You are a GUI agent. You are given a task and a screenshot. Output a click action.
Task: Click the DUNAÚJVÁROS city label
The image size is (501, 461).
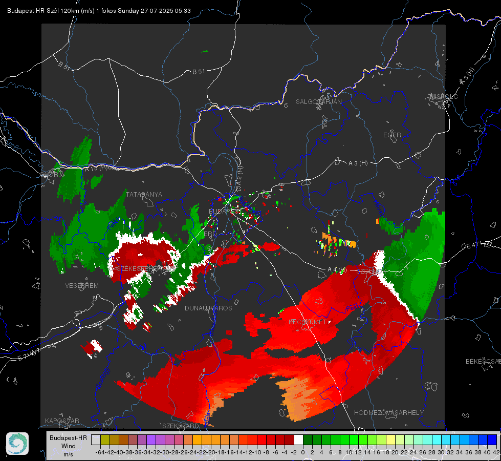coord(208,308)
